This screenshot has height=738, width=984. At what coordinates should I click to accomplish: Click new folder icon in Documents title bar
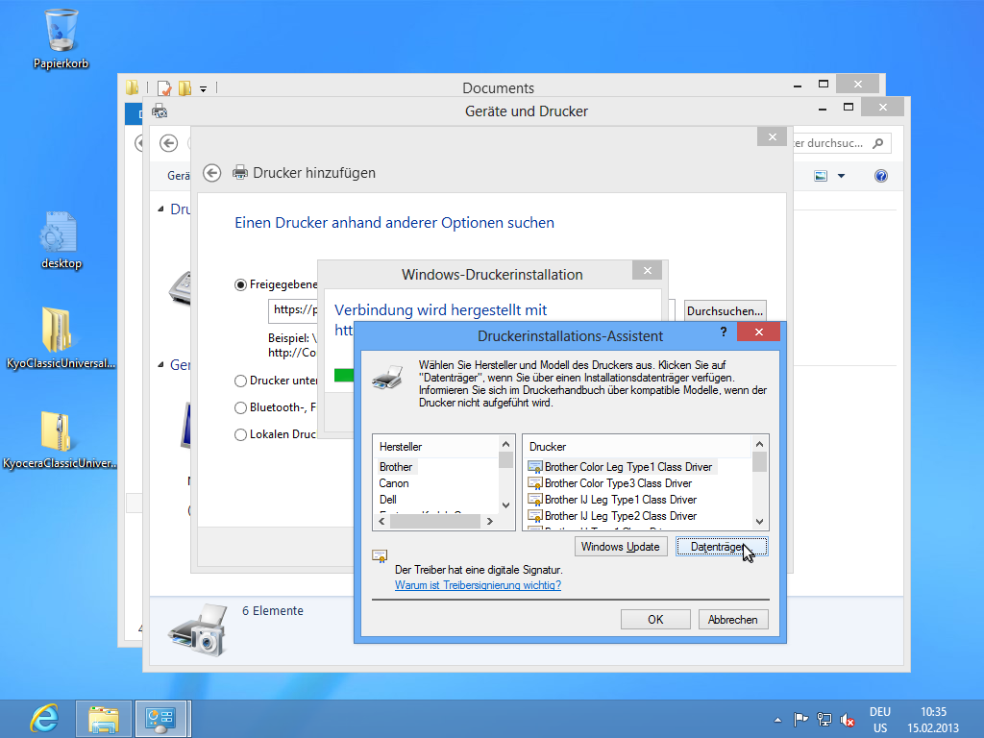coord(185,87)
